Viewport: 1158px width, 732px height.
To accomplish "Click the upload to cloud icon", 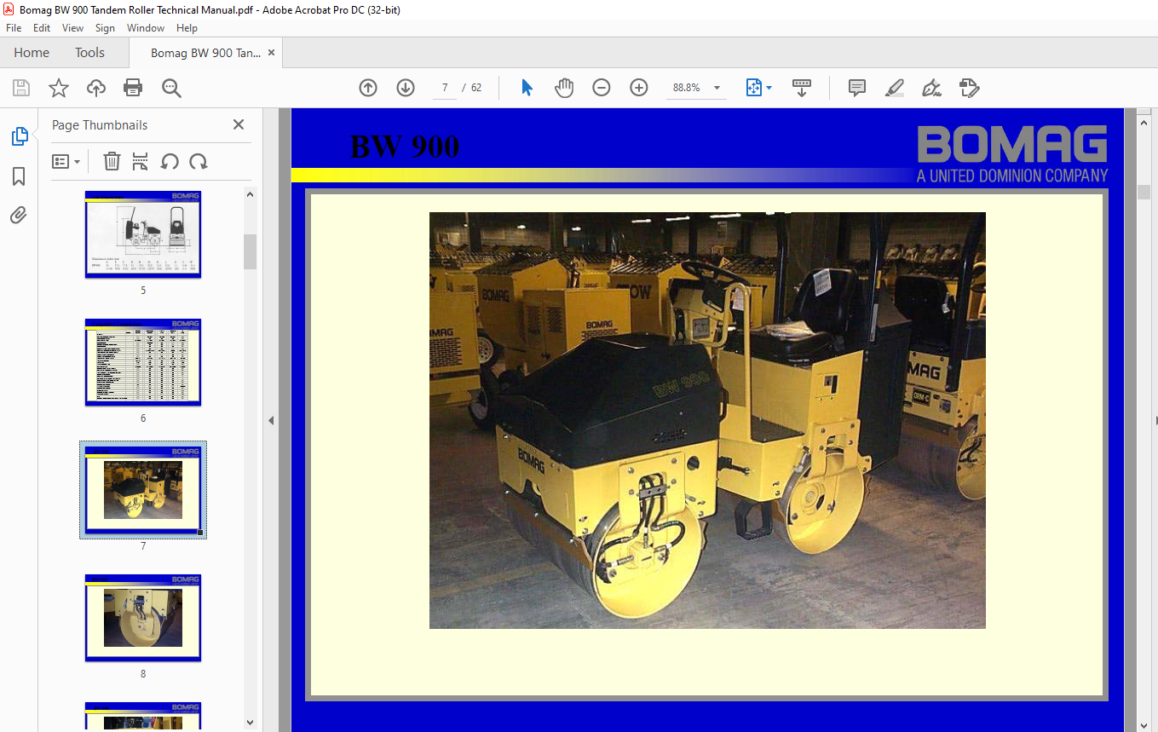I will point(96,88).
